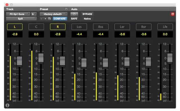Click the Track section header label

coord(10,9)
